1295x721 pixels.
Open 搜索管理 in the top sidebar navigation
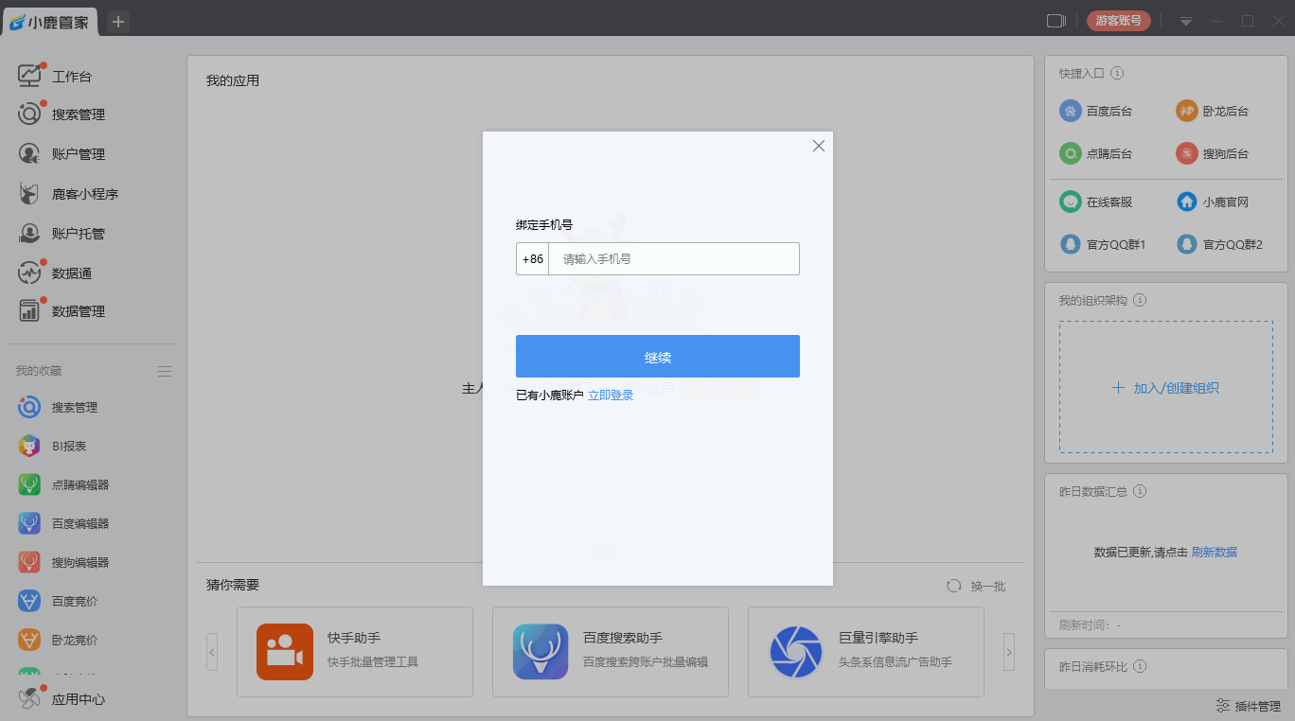[62, 114]
